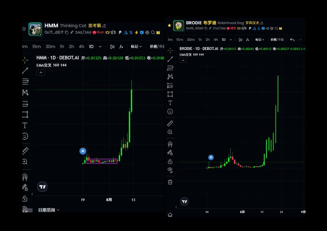Click the M marker on the HMM chart
The image size is (327, 231).
(83, 151)
